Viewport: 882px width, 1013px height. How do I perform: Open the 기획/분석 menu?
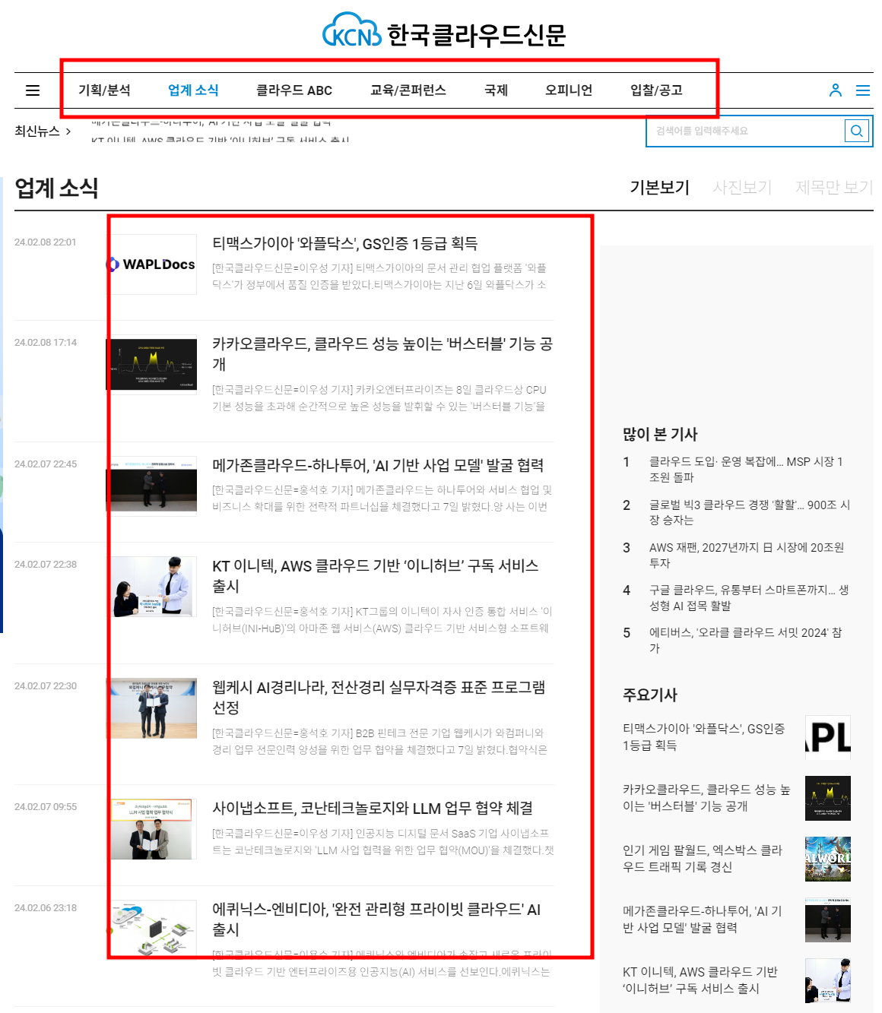click(104, 90)
